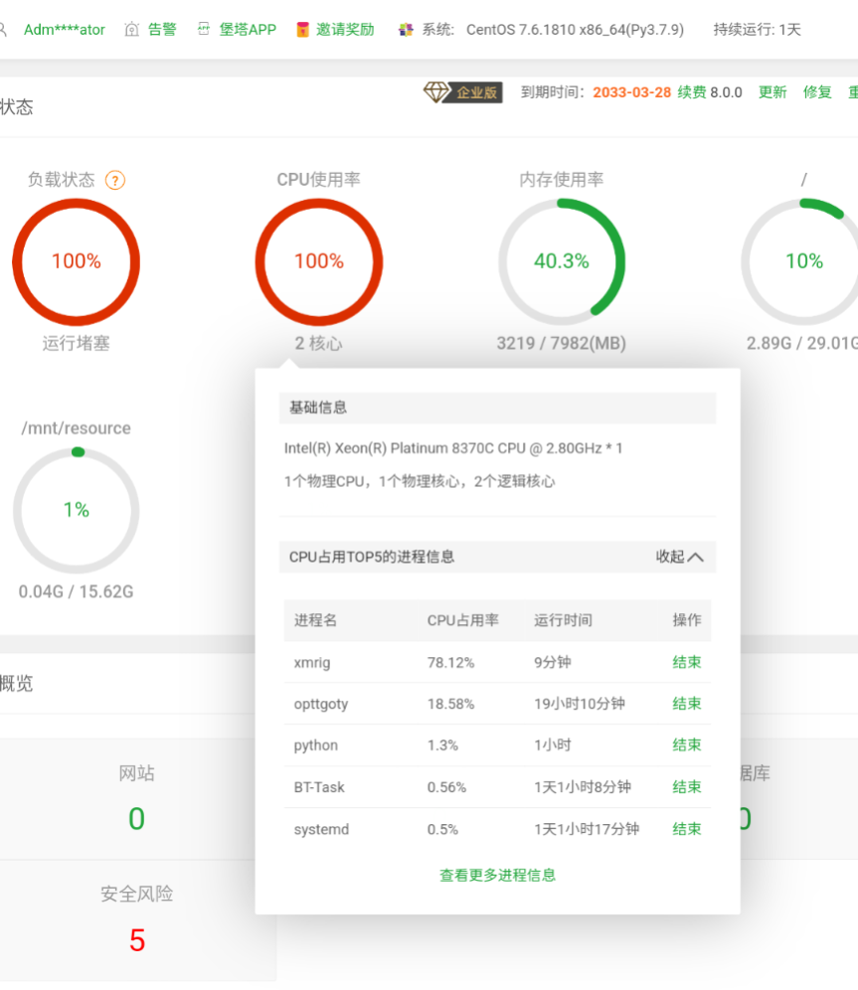
Task: Click the 内存使用率 40.3% gauge
Action: [x=562, y=261]
